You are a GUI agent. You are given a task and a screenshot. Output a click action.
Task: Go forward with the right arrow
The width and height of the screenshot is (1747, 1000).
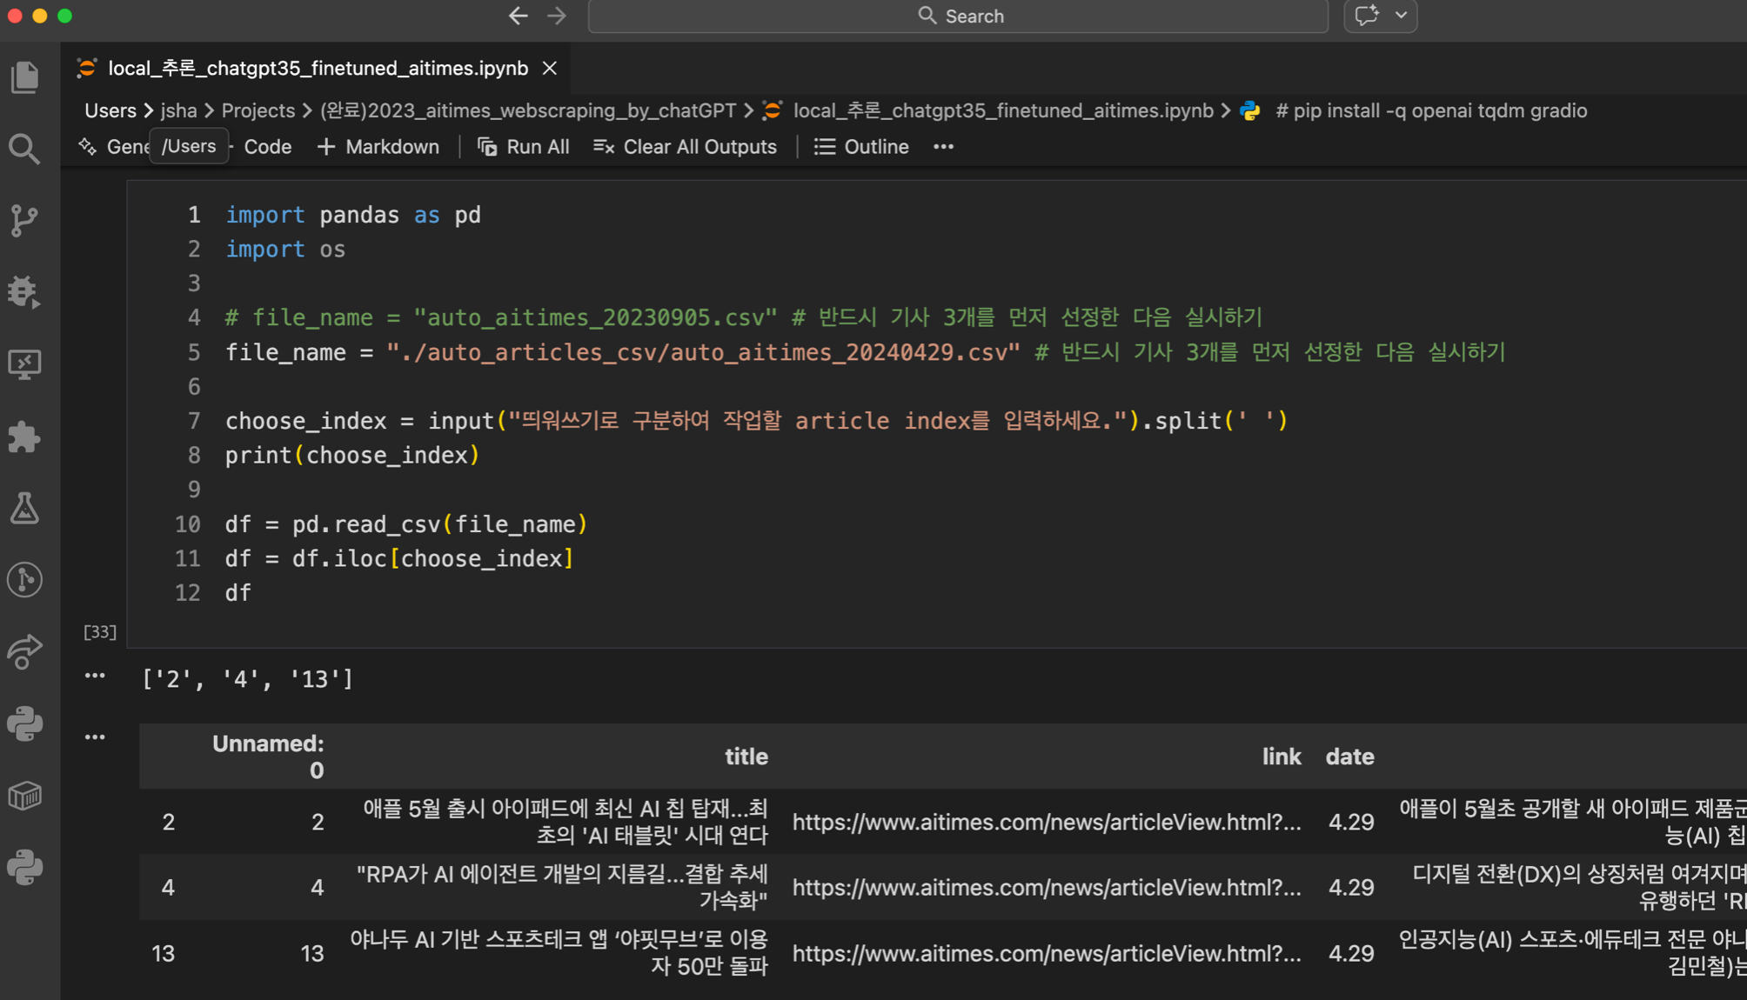tap(557, 16)
